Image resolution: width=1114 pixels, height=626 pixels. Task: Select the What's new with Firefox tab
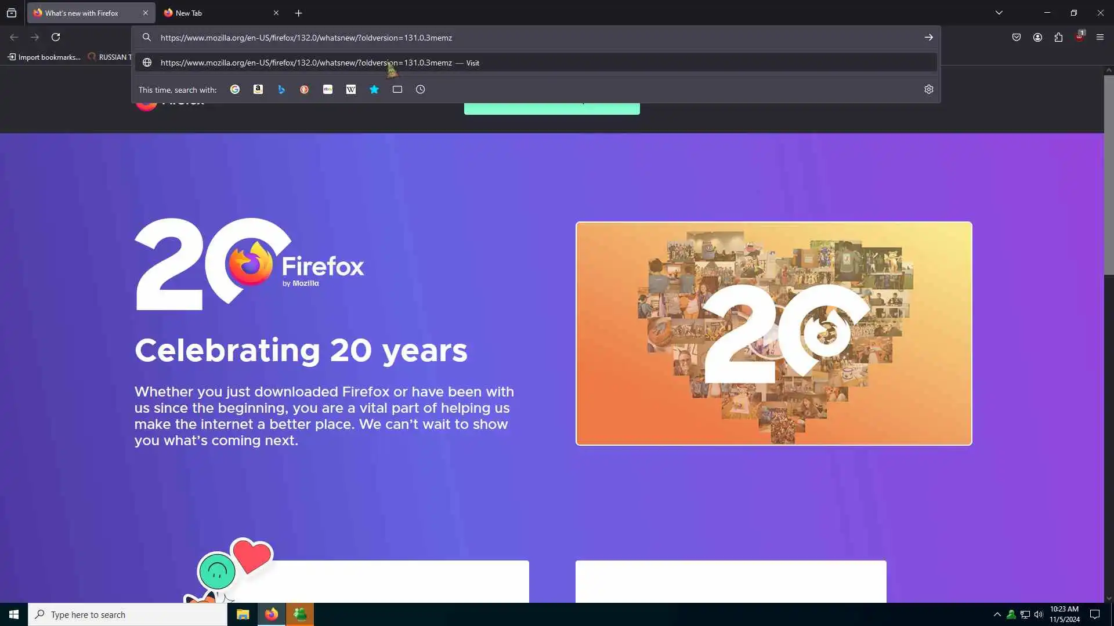tap(84, 13)
